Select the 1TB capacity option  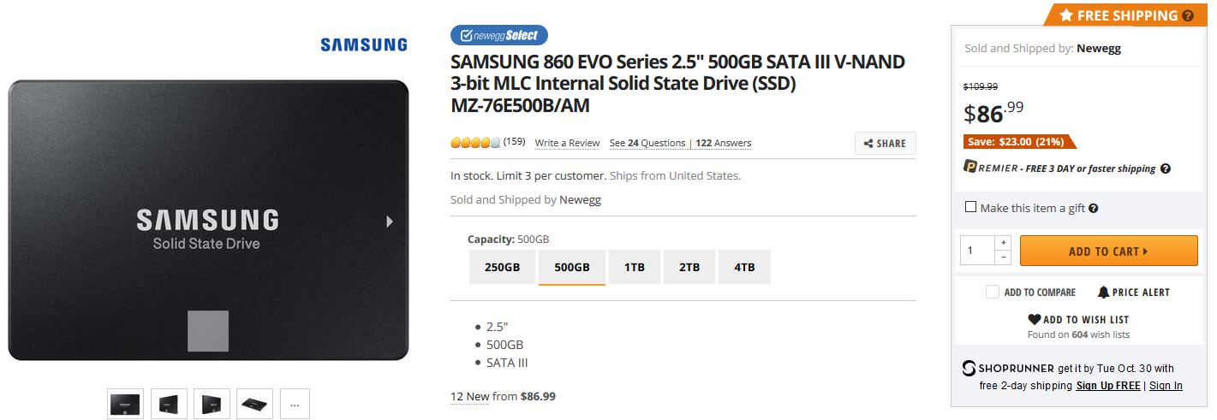point(635,267)
